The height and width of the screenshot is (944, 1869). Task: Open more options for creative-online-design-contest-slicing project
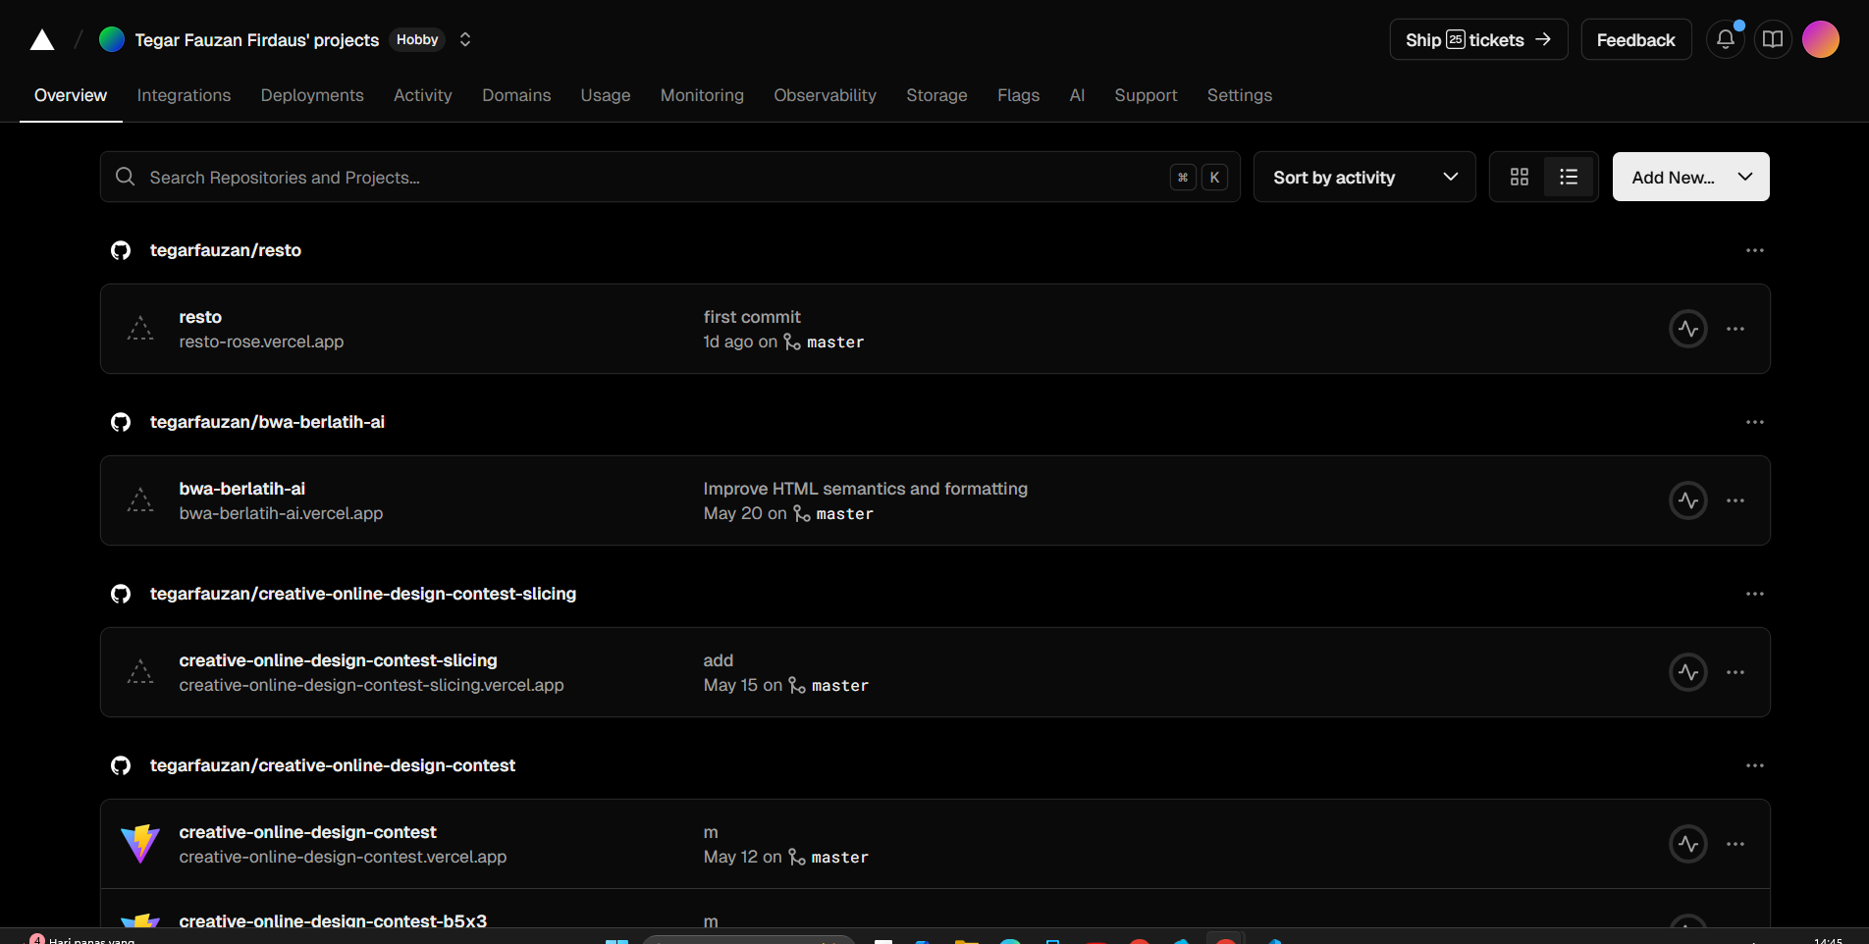[1735, 672]
